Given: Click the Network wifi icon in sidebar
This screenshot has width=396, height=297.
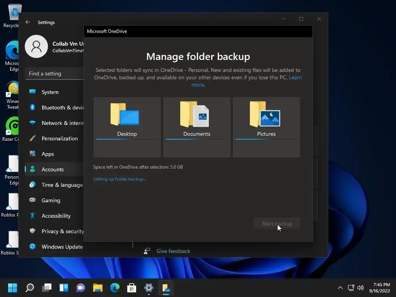Looking at the screenshot, I should click(32, 123).
